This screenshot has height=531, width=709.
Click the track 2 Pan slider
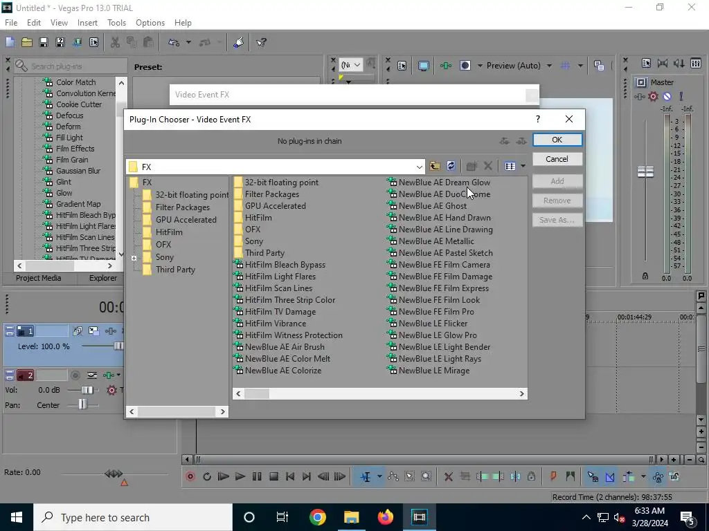coord(82,404)
